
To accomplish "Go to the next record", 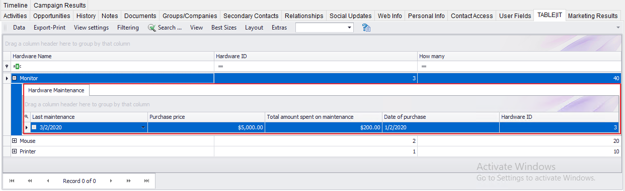I will point(111,181).
